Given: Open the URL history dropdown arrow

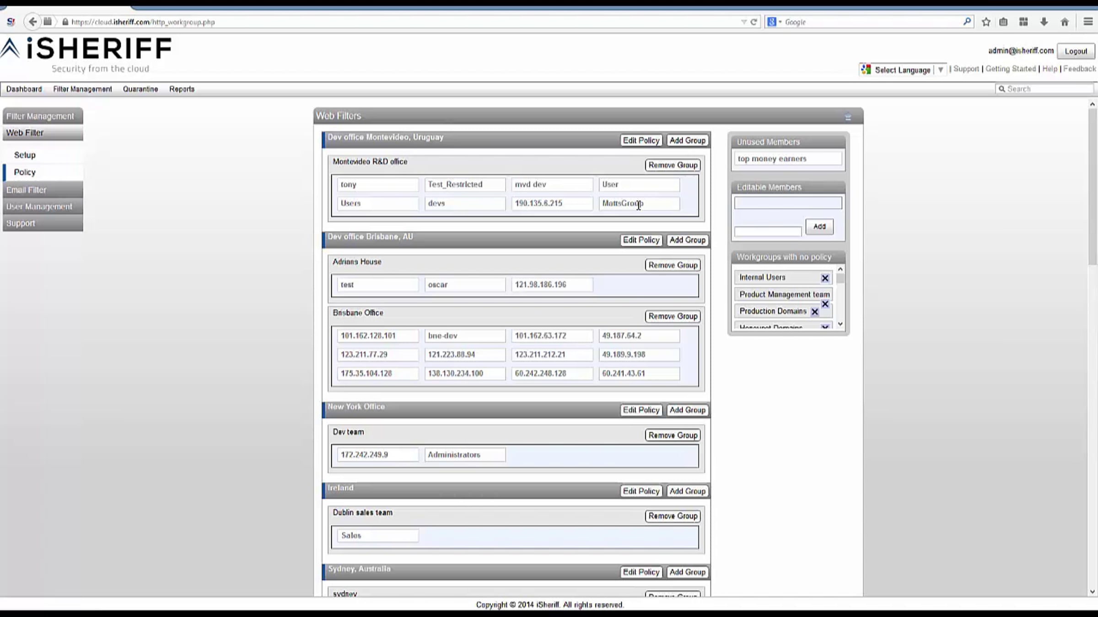Looking at the screenshot, I should coord(743,22).
